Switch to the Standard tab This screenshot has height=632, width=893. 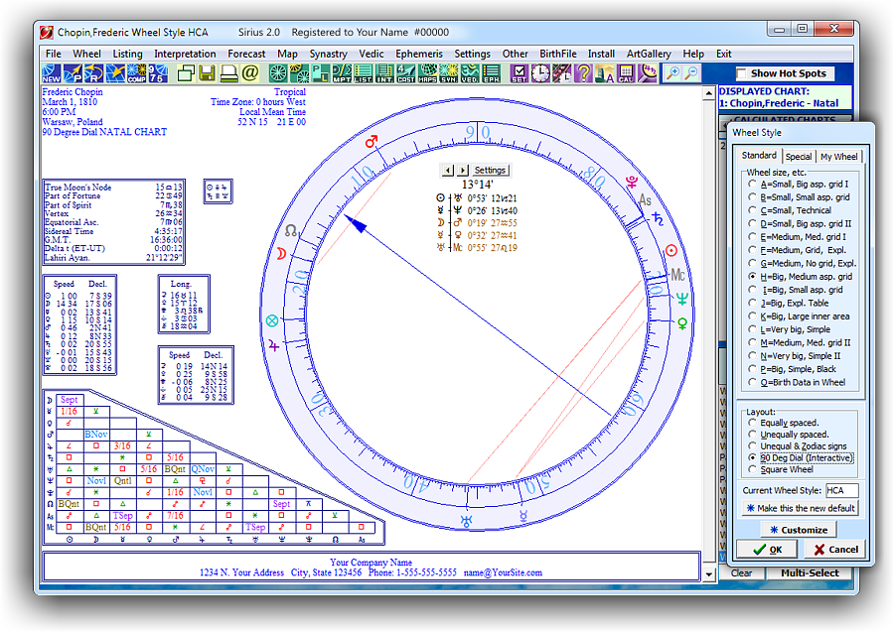coord(759,156)
